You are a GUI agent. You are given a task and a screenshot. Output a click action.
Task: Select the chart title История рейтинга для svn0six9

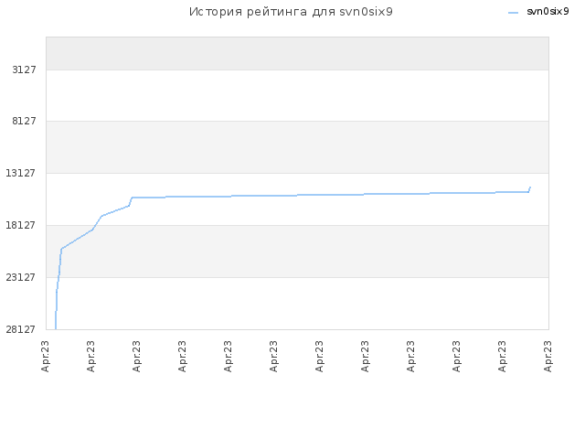(x=291, y=12)
